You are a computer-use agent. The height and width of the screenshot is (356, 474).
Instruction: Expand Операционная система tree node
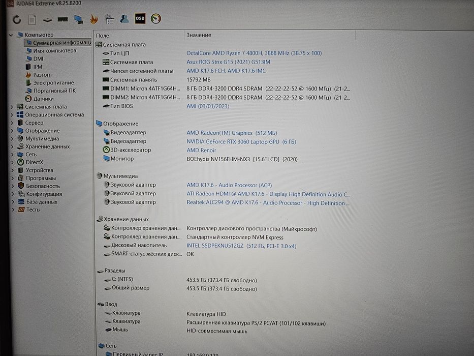[12, 115]
